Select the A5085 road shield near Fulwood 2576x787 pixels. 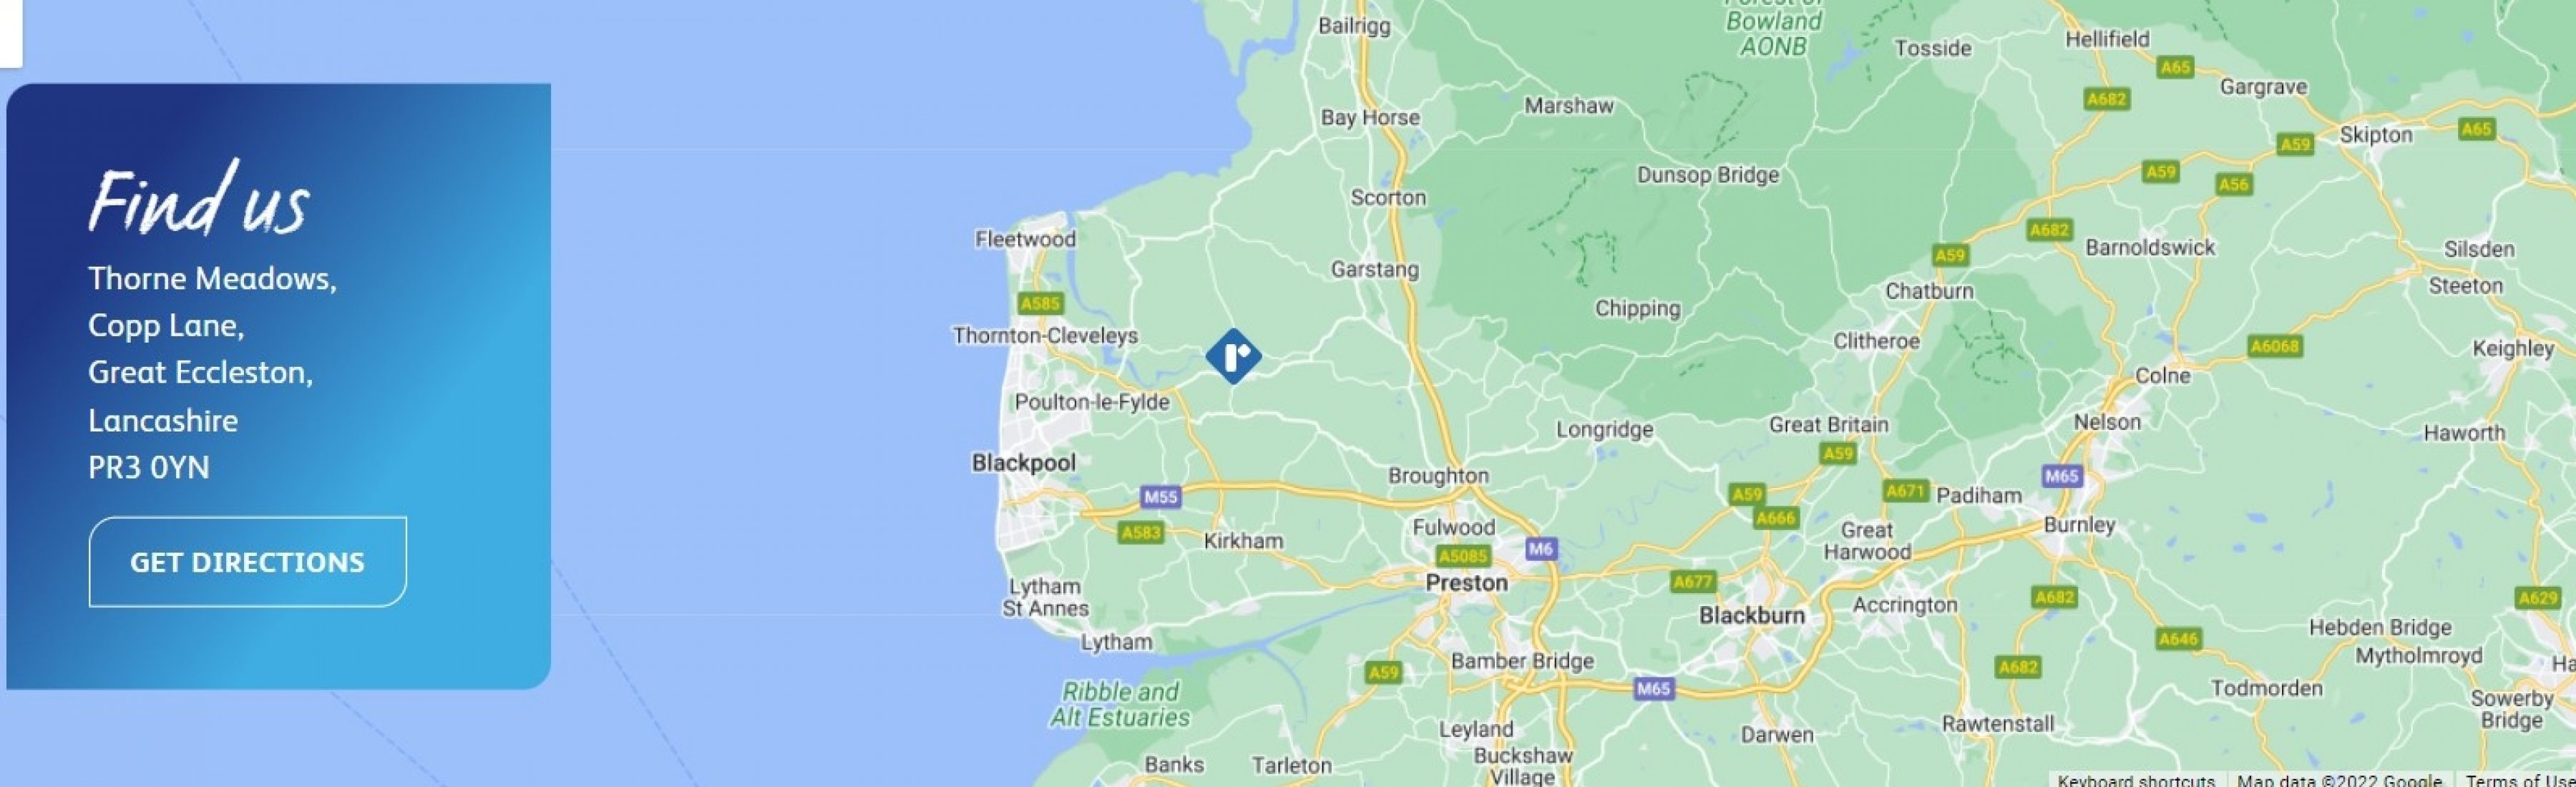tap(1463, 556)
